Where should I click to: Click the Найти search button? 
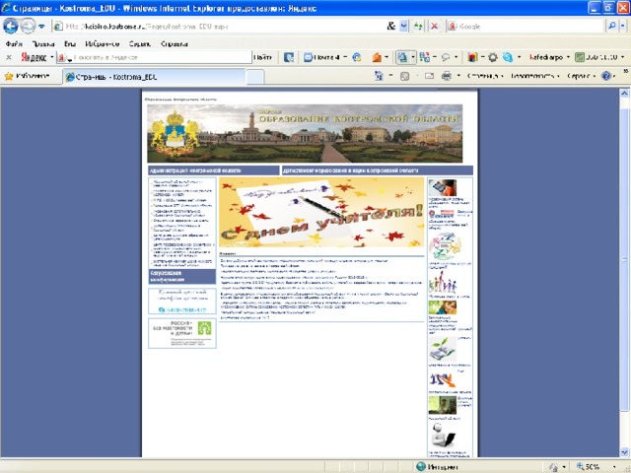[263, 57]
